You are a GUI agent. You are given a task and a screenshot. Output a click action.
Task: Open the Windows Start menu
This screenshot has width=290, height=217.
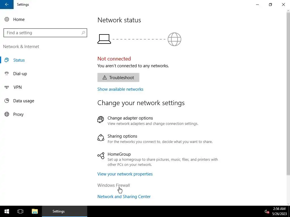(x=7, y=211)
